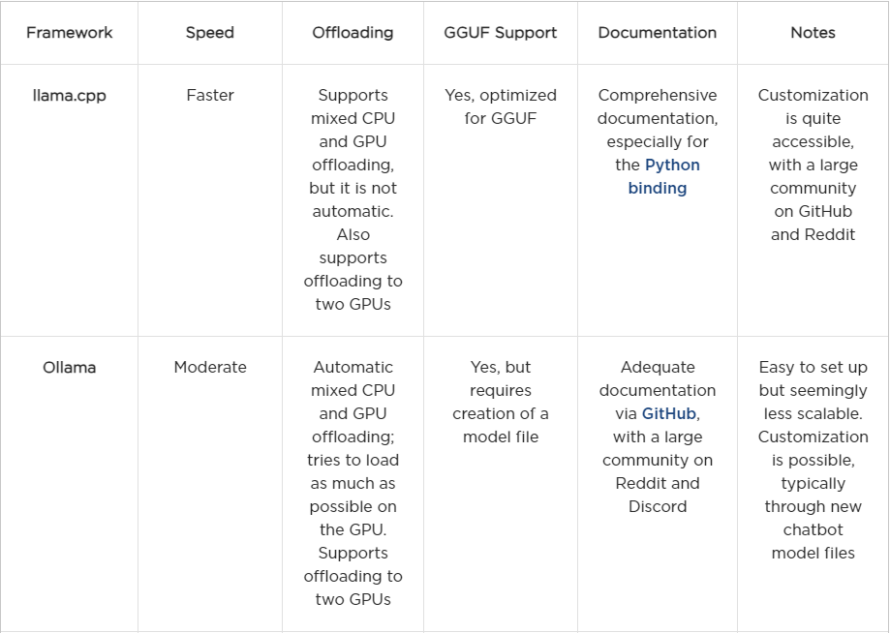Viewport: 890px width, 633px height.
Task: Click the llama.cpp framework name cell
Action: pyautogui.click(x=69, y=95)
